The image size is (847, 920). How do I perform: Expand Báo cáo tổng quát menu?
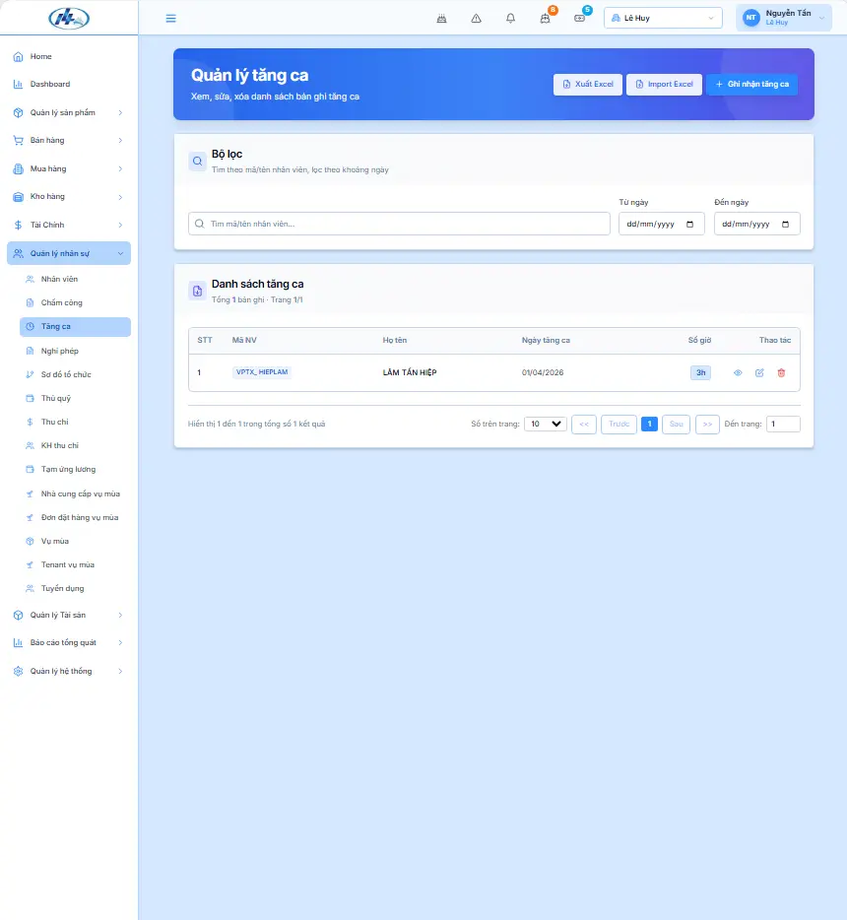[69, 642]
